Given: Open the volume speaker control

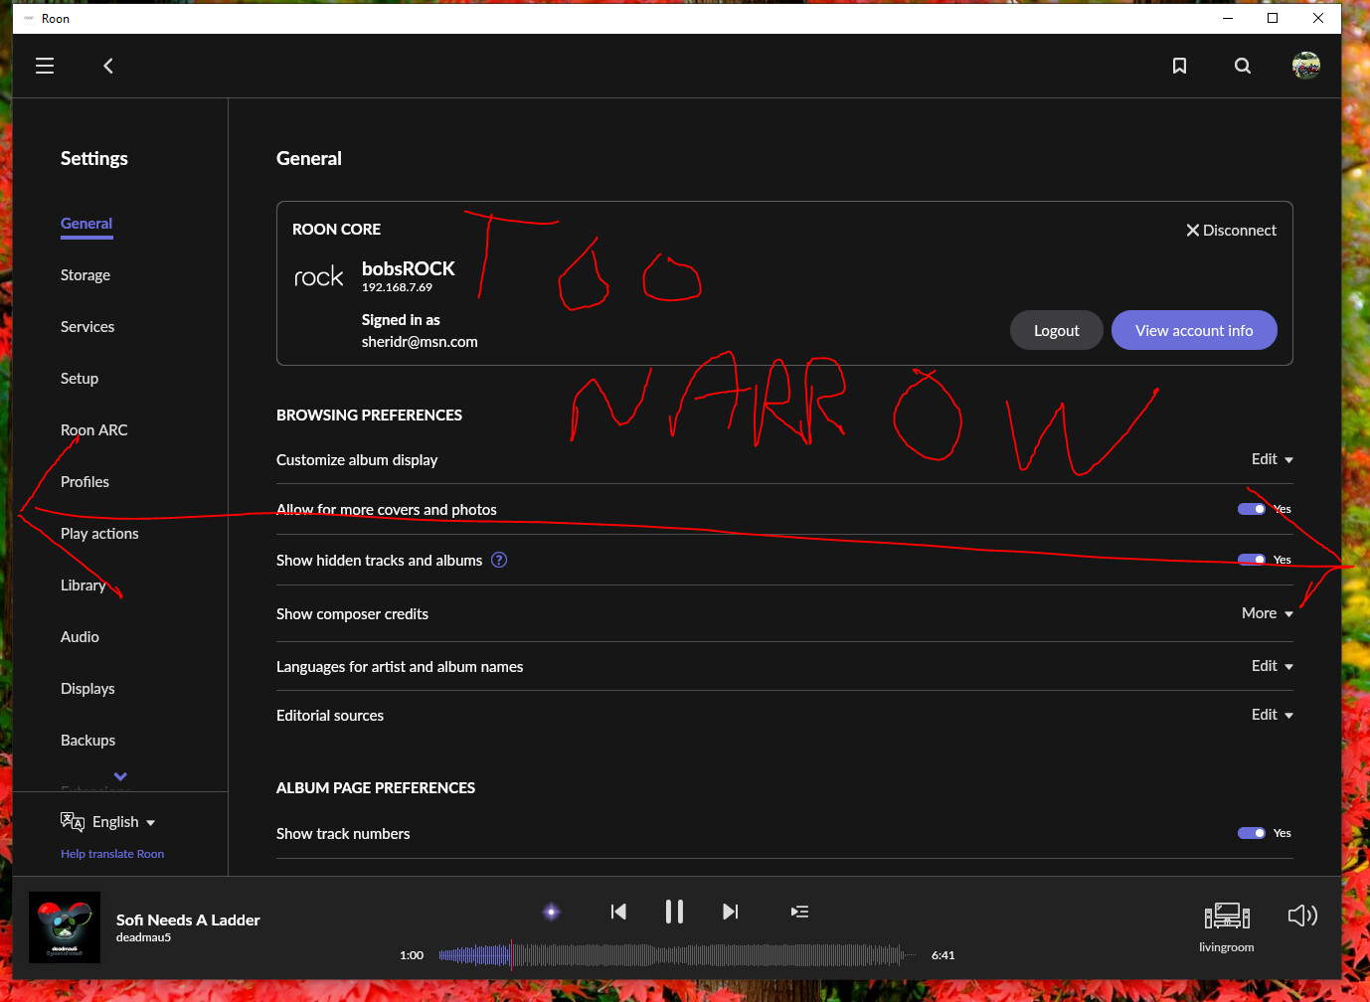Looking at the screenshot, I should click(1302, 916).
